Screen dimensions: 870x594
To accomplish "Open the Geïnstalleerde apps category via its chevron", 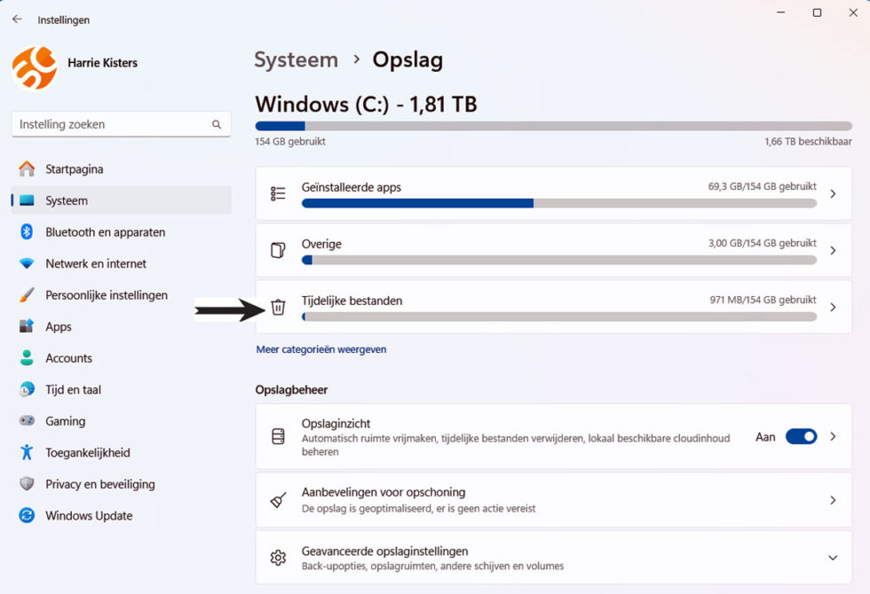I will pyautogui.click(x=833, y=193).
